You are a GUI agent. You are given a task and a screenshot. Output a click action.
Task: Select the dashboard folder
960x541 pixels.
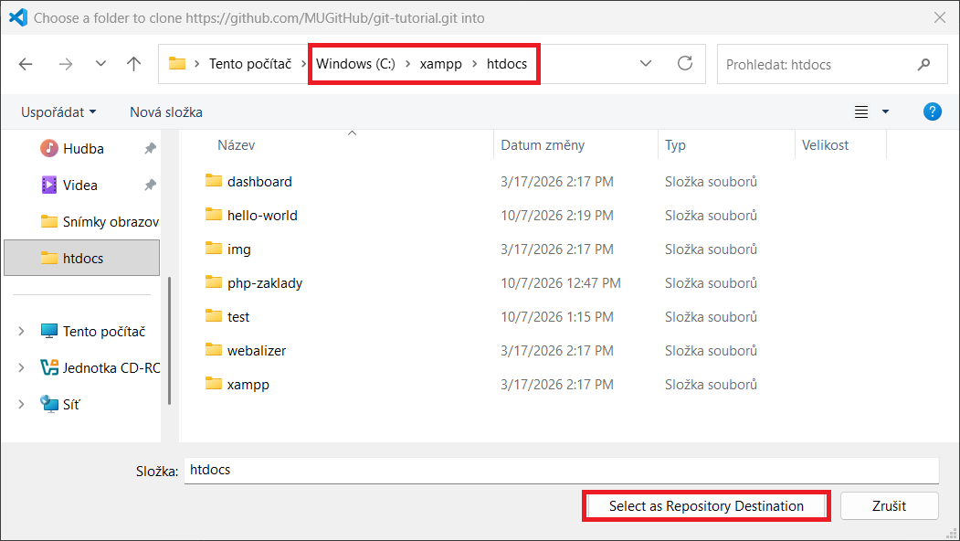pyautogui.click(x=259, y=181)
